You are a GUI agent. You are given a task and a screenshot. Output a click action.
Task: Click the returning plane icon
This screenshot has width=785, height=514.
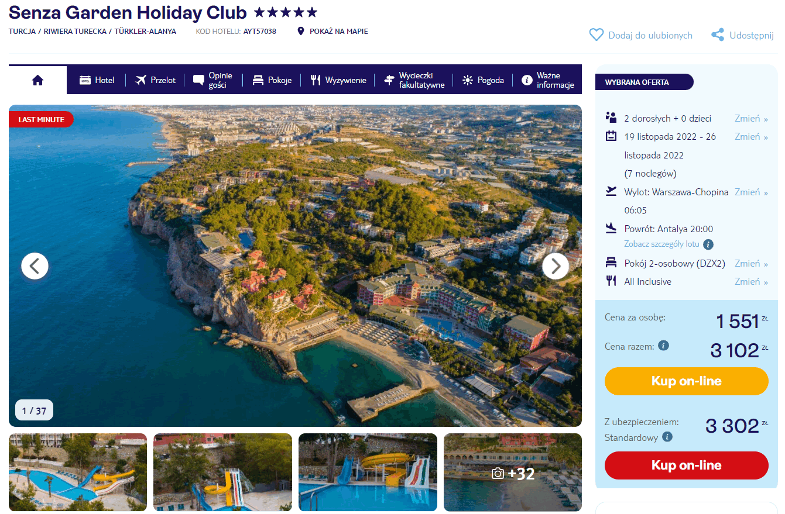click(611, 227)
